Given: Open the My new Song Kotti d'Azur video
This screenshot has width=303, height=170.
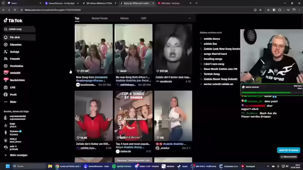Looking at the screenshot, I should pos(134,49).
